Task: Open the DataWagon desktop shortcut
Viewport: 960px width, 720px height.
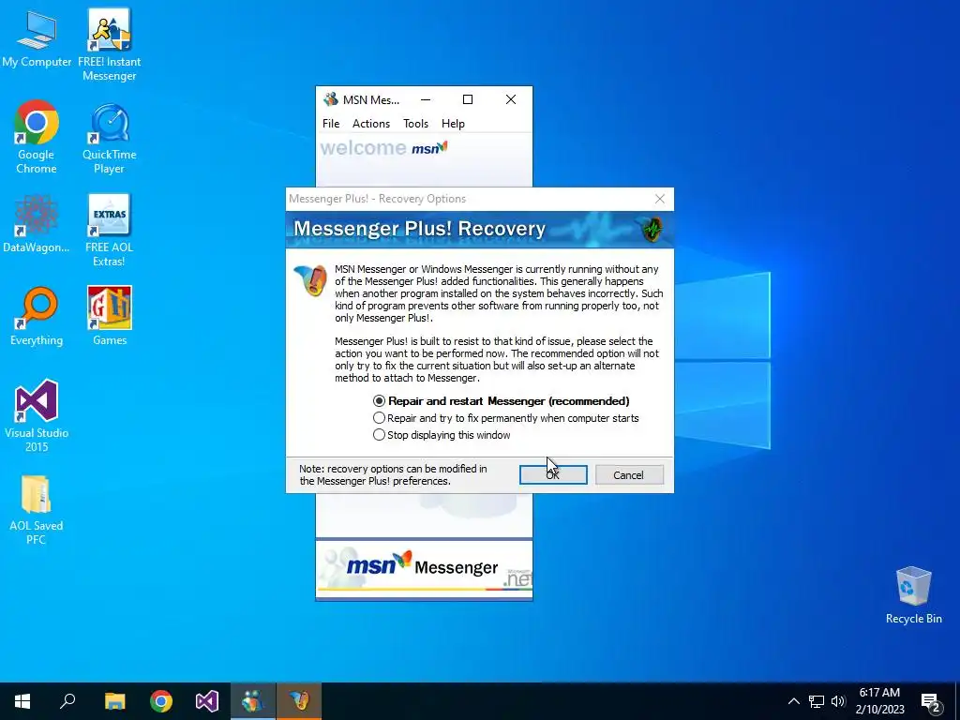Action: tap(37, 223)
